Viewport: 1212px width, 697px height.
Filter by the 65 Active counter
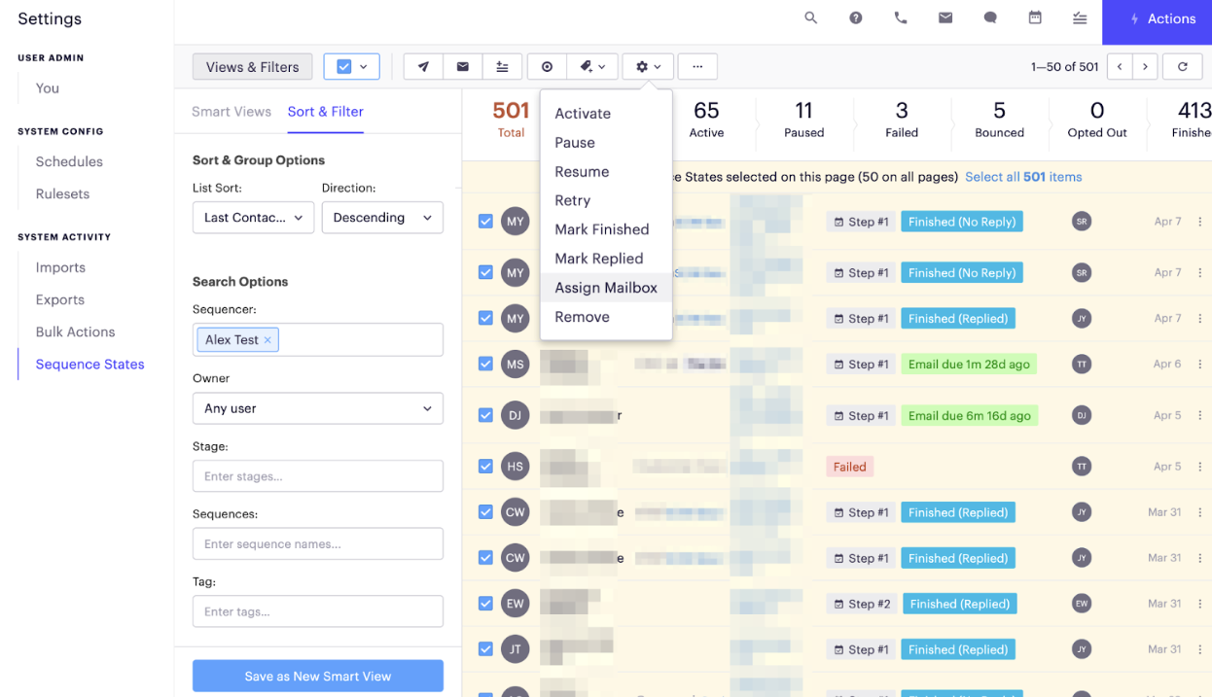tap(706, 121)
